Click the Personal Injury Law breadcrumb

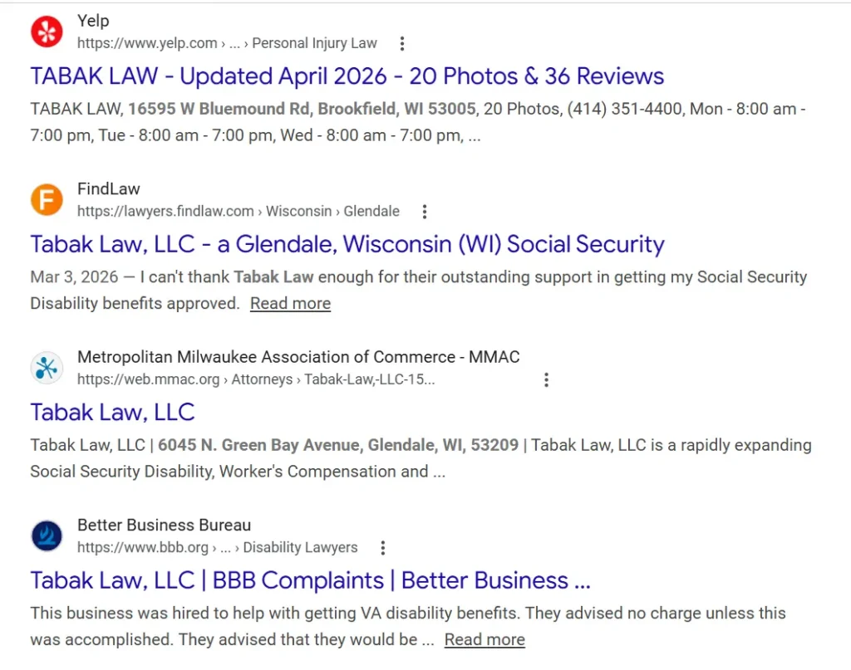pyautogui.click(x=314, y=42)
